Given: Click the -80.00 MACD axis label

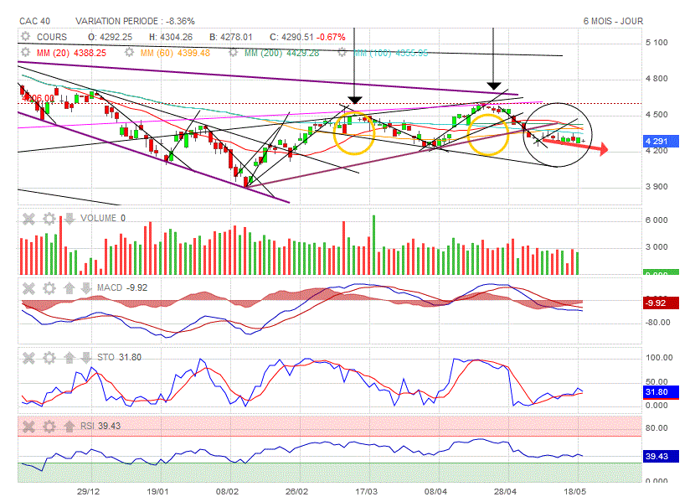Looking at the screenshot, I should coord(657,323).
